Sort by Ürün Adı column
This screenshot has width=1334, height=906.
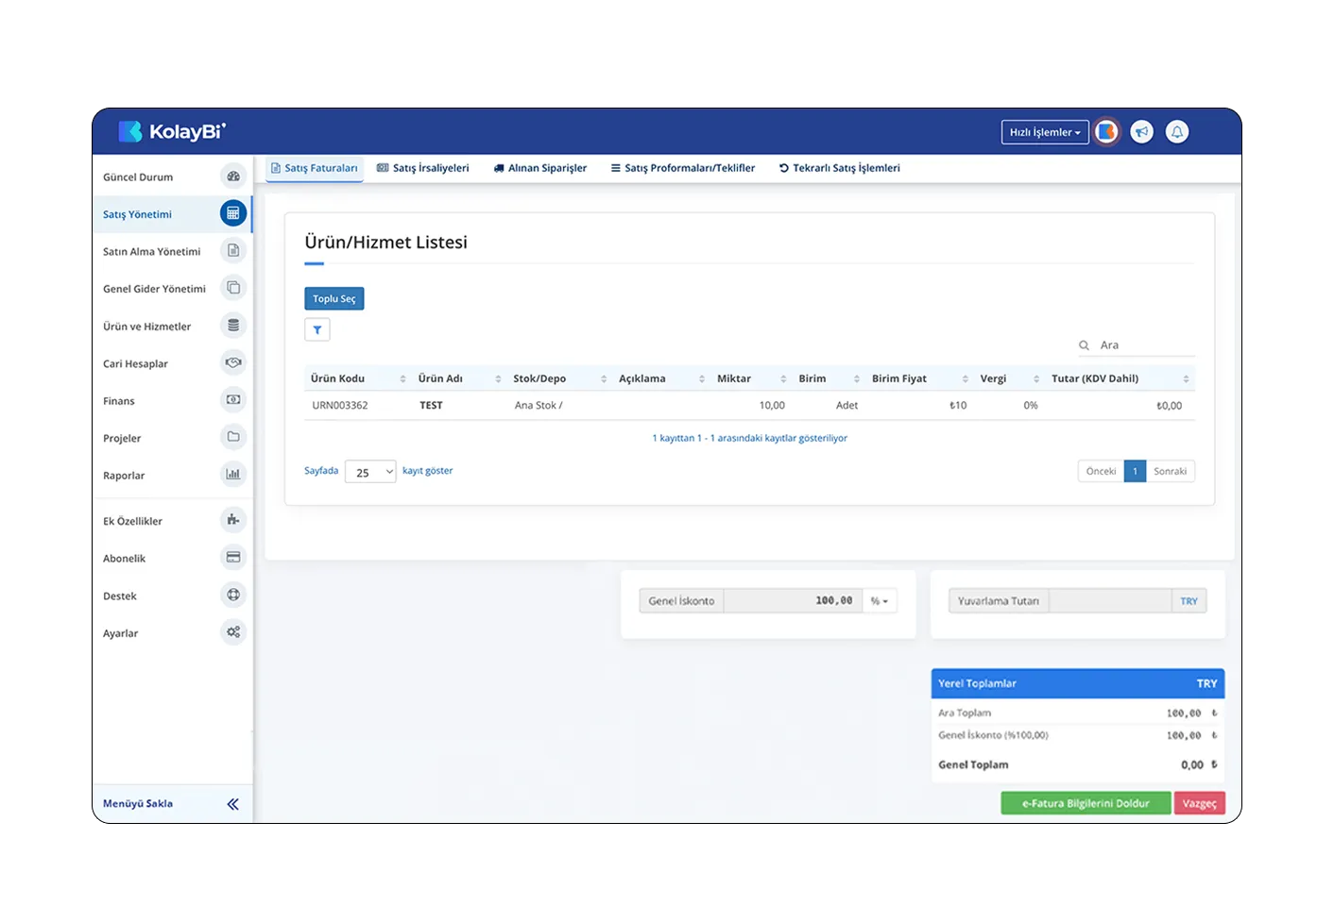point(459,378)
